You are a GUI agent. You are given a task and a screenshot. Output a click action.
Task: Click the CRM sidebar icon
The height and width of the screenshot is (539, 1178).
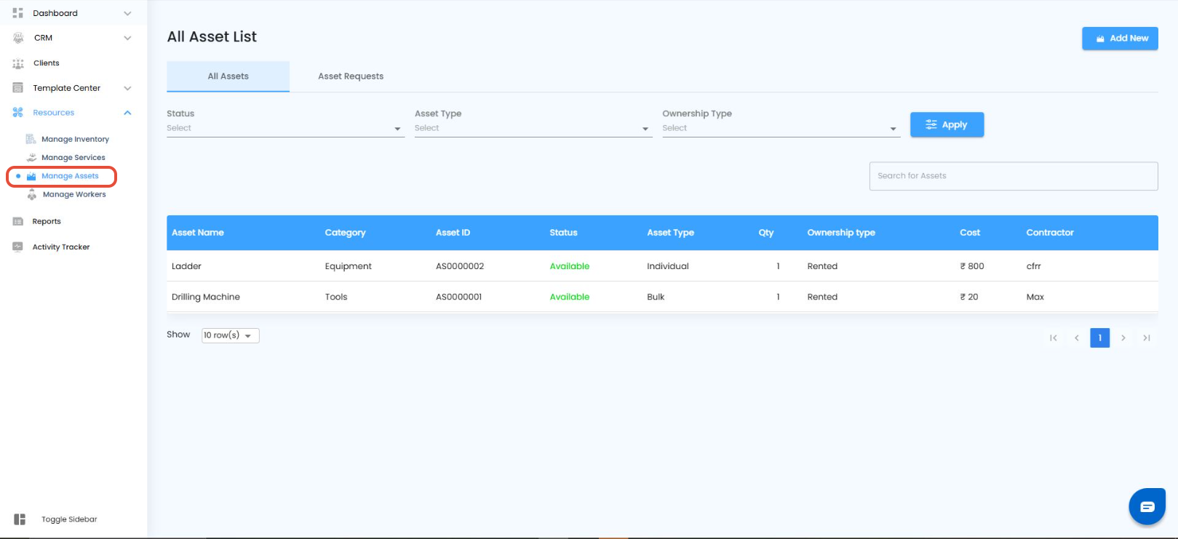pos(18,38)
